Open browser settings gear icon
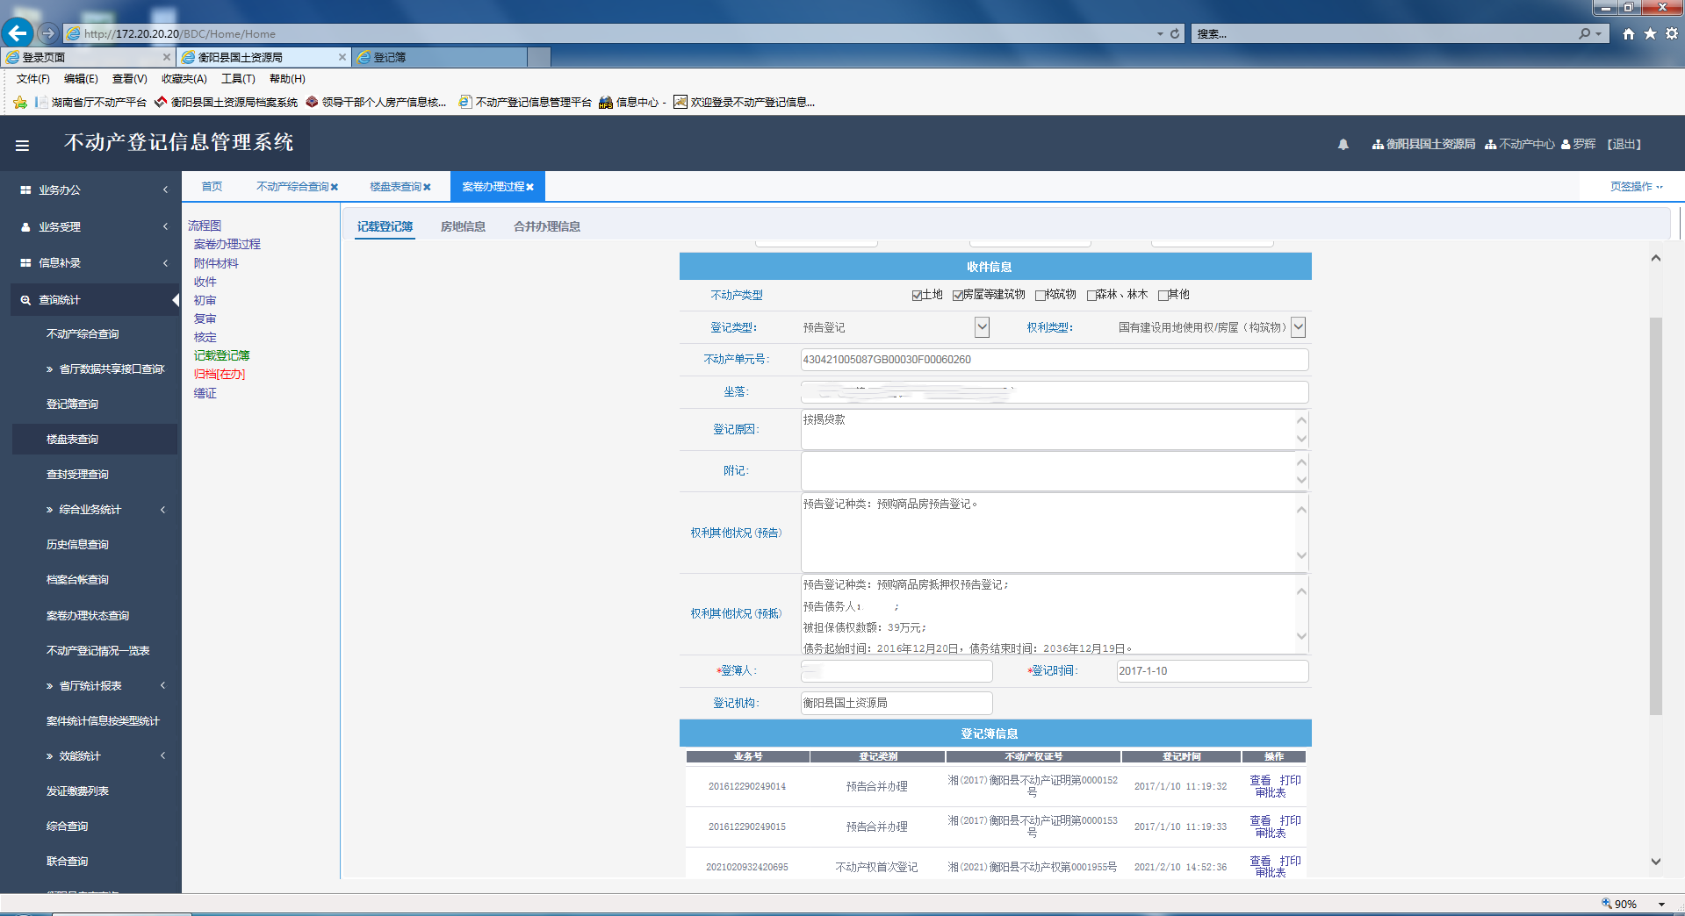The height and width of the screenshot is (916, 1685). [x=1672, y=33]
